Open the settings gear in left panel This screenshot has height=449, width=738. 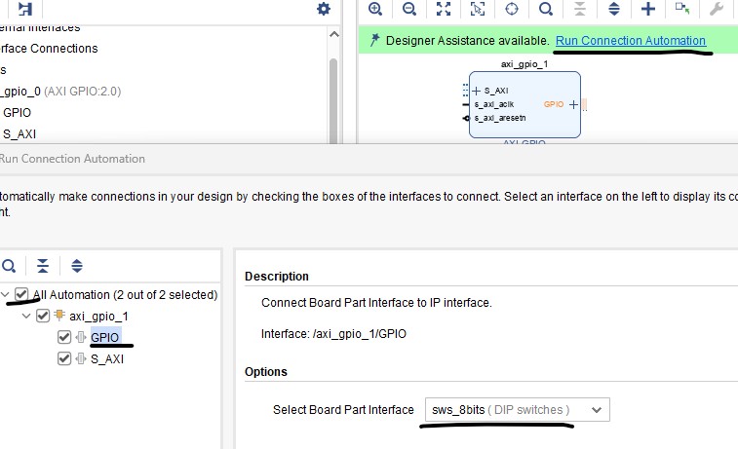(x=324, y=9)
